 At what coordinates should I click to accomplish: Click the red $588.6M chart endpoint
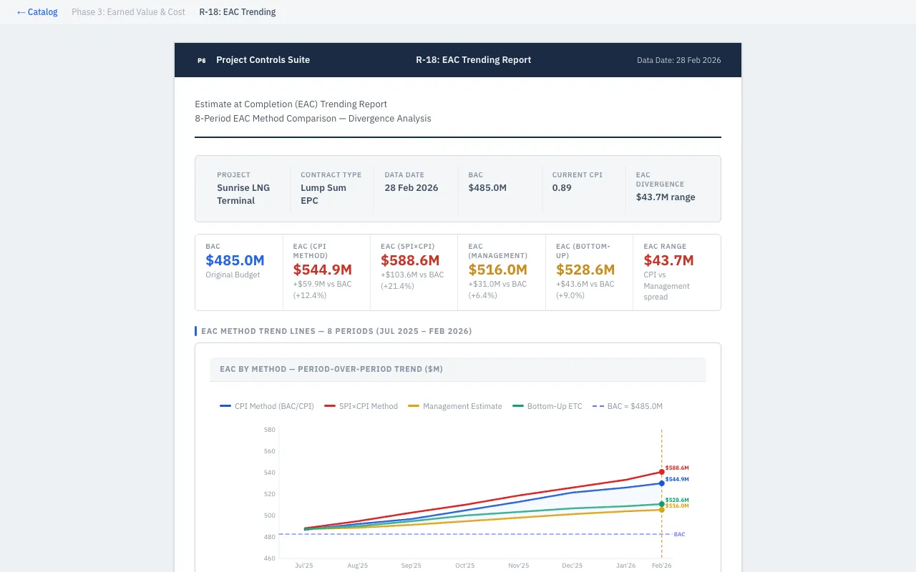click(661, 472)
